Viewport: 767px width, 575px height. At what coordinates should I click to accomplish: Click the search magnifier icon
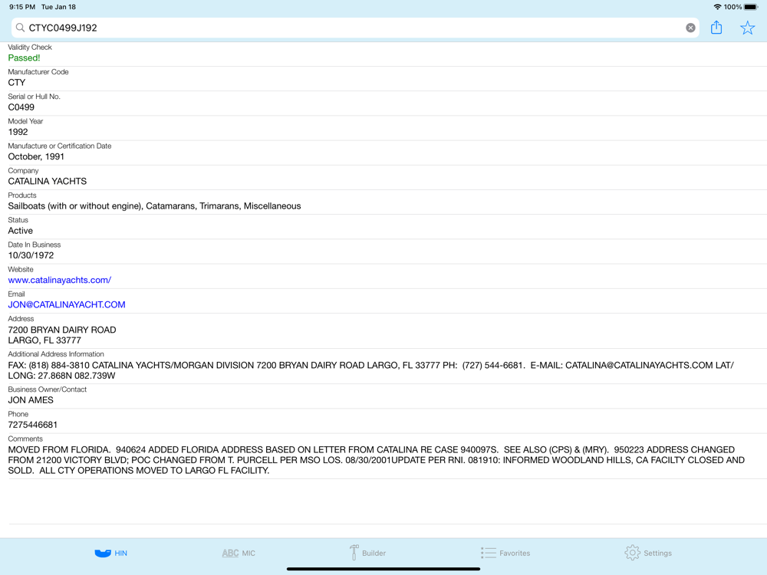pos(20,28)
